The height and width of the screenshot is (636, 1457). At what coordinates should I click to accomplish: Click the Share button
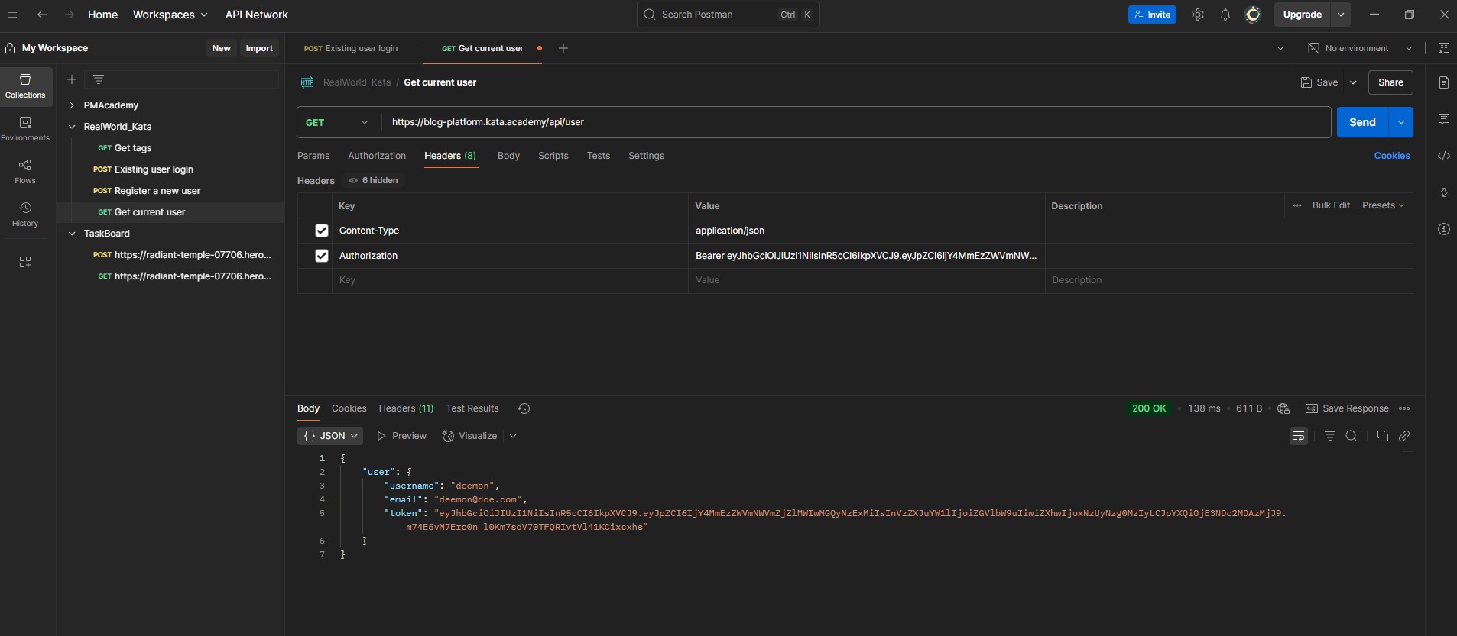[x=1390, y=82]
